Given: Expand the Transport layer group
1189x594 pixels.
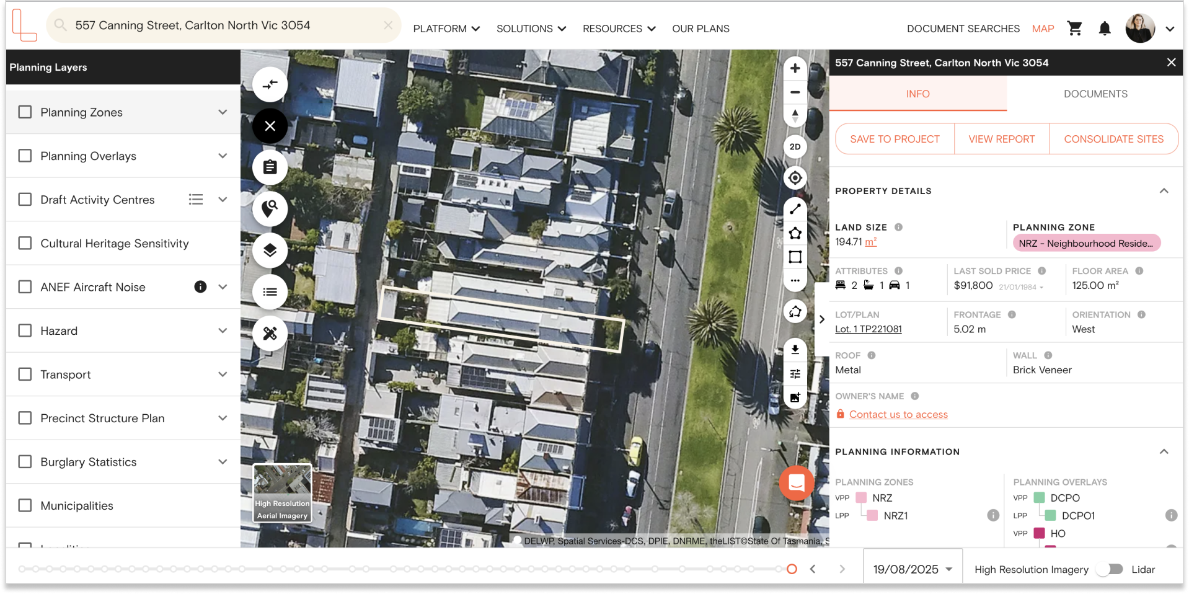Looking at the screenshot, I should (x=223, y=375).
